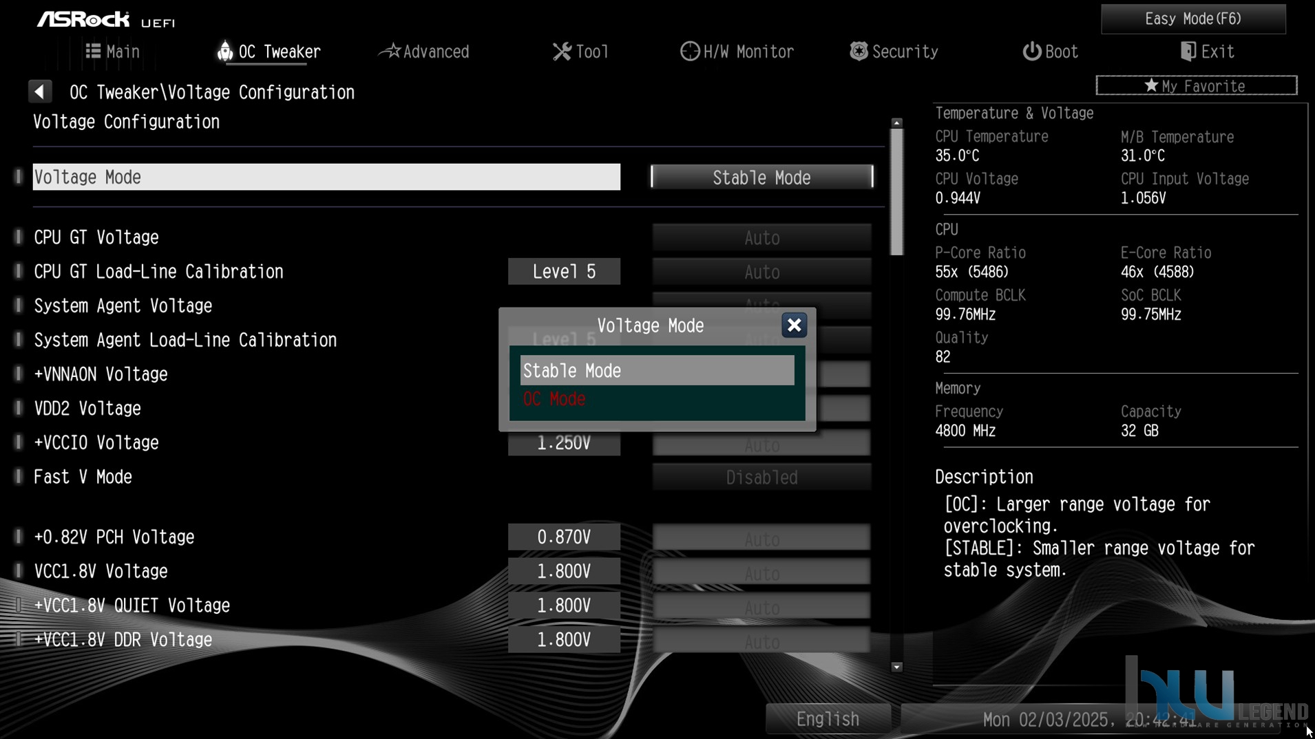Screen dimensions: 1315x739
Task: Switch to the Tool tab
Action: pos(580,52)
